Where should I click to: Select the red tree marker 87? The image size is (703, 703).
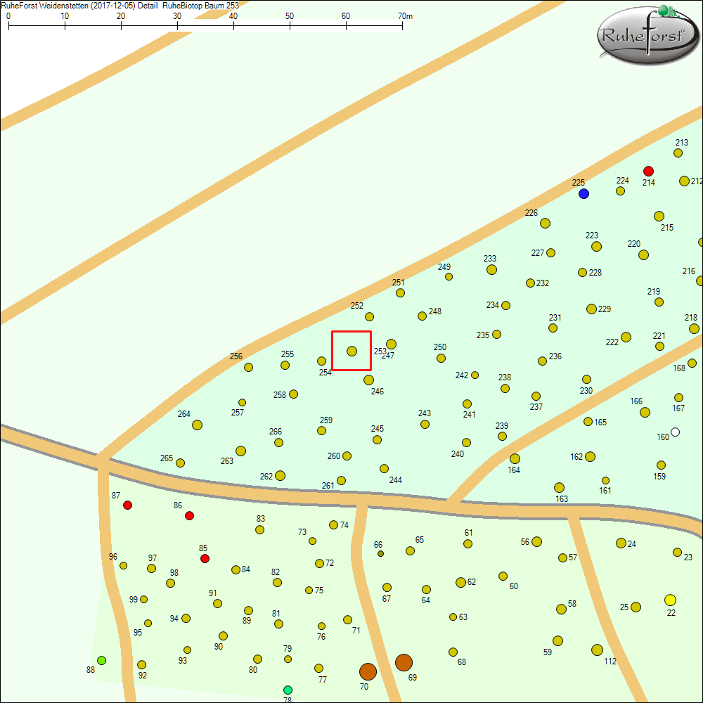click(127, 504)
